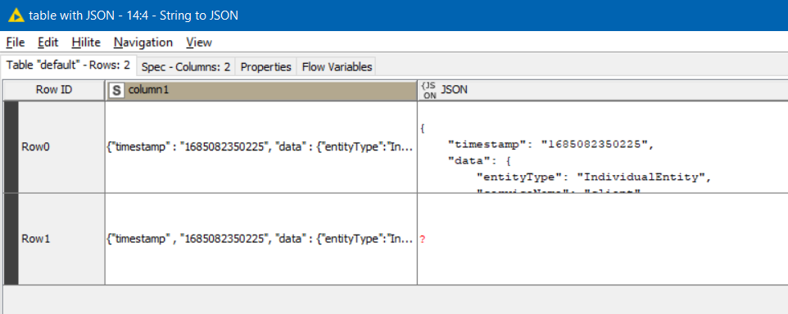Select the Table "default" - Rows: 2 tab

pos(68,65)
